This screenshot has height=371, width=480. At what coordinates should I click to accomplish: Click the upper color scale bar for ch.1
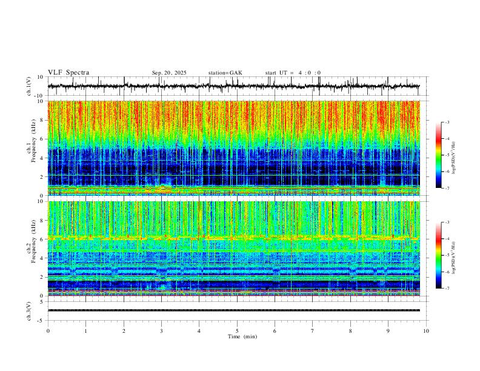point(439,155)
